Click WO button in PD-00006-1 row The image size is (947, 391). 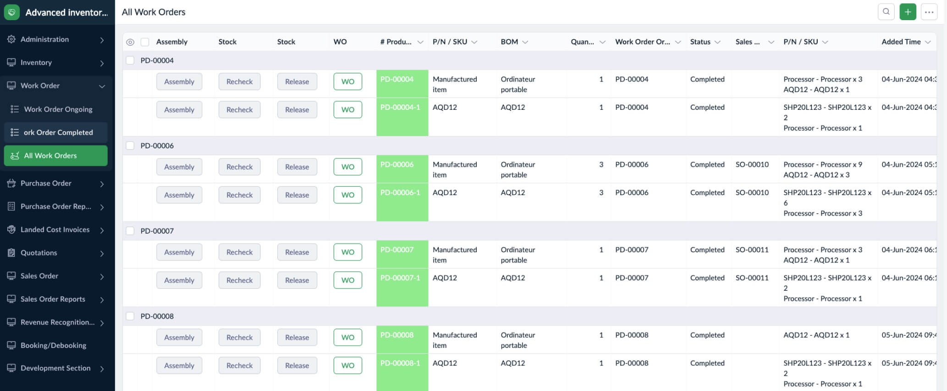point(348,195)
